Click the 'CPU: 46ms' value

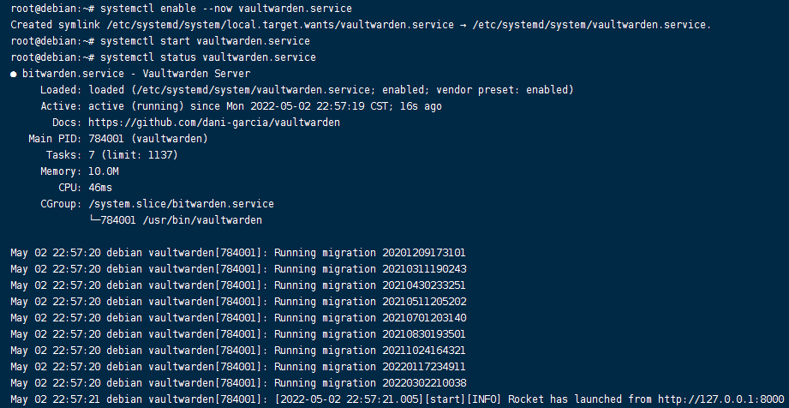tap(100, 188)
